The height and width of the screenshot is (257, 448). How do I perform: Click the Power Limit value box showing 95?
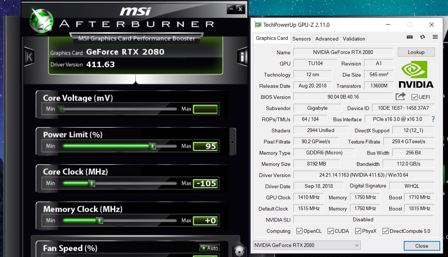click(x=205, y=146)
